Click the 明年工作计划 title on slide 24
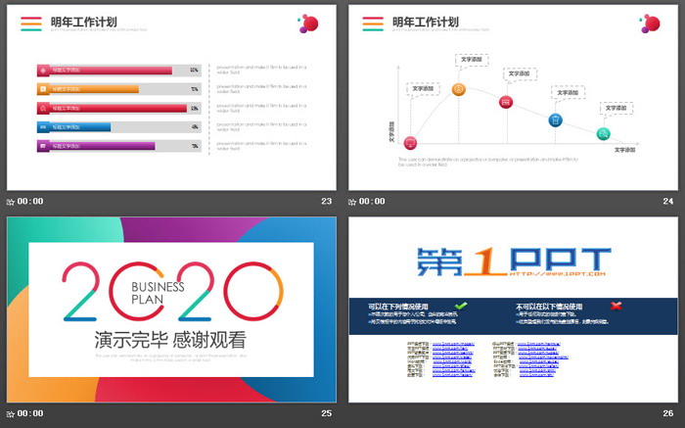The height and width of the screenshot is (428, 685). click(x=426, y=22)
